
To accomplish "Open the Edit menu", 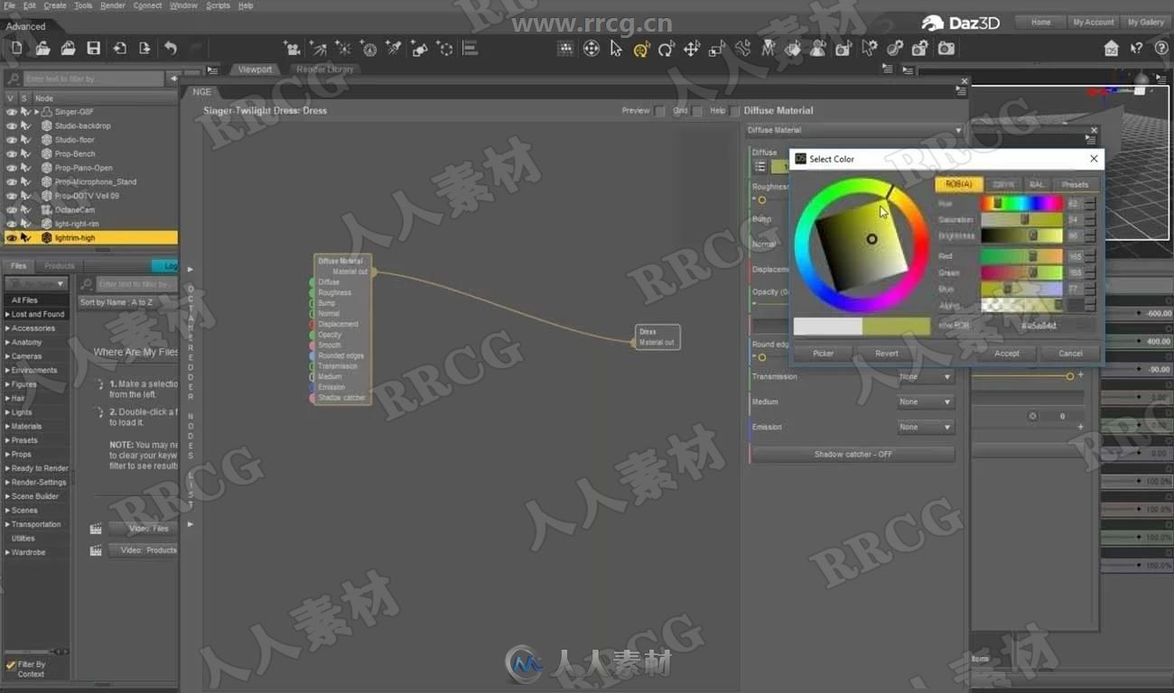I will [30, 5].
